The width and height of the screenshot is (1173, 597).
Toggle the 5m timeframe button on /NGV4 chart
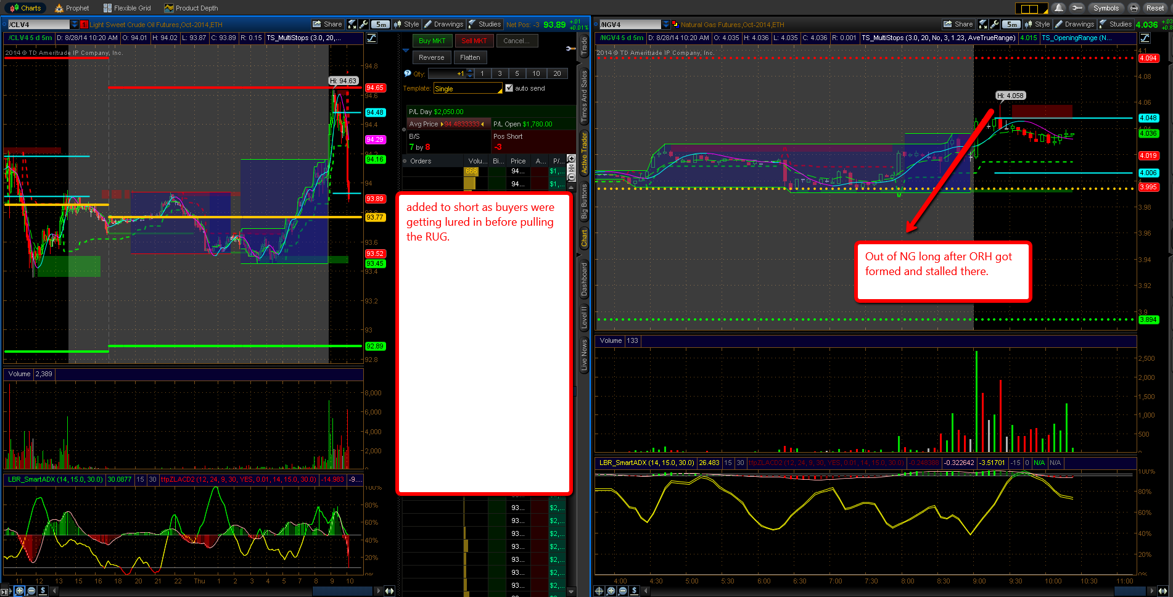pyautogui.click(x=1011, y=24)
